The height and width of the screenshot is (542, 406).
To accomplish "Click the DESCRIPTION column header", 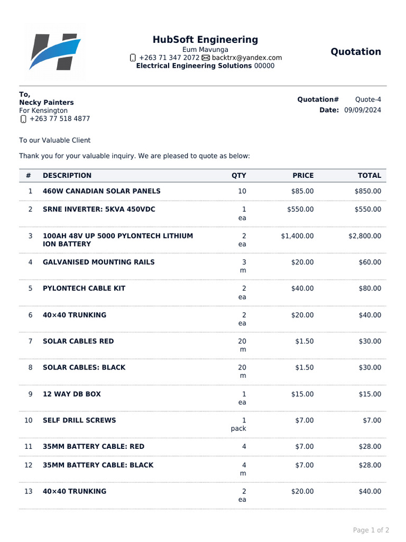I will click(67, 176).
